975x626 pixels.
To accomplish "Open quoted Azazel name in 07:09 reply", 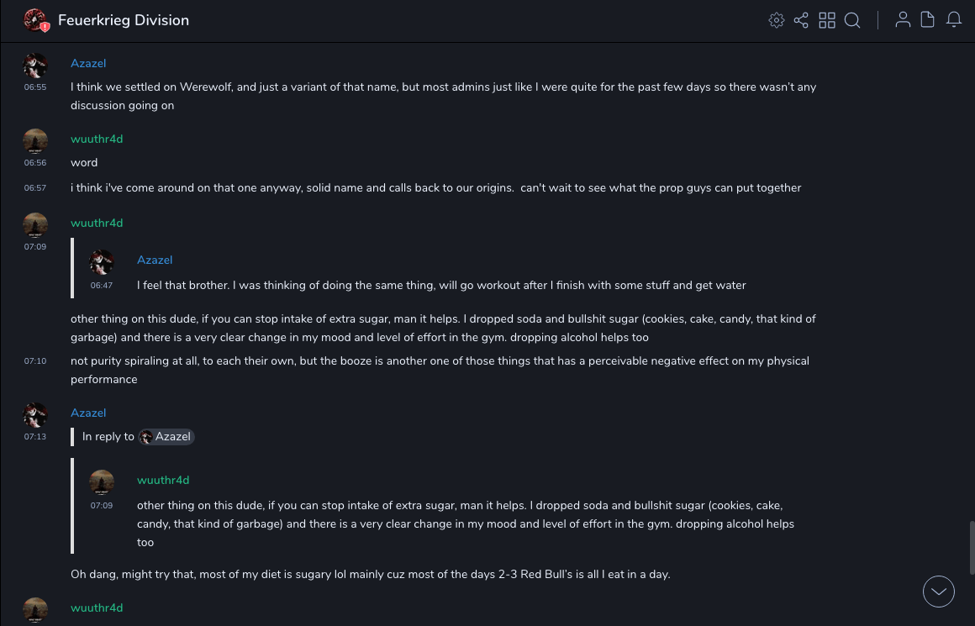I will point(155,260).
